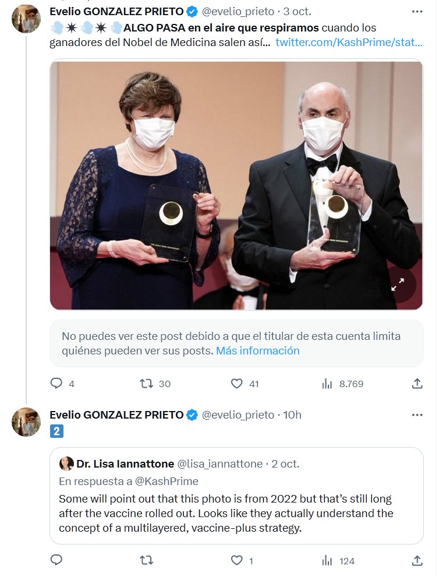View analytics showing 8.769 views

coord(327,383)
